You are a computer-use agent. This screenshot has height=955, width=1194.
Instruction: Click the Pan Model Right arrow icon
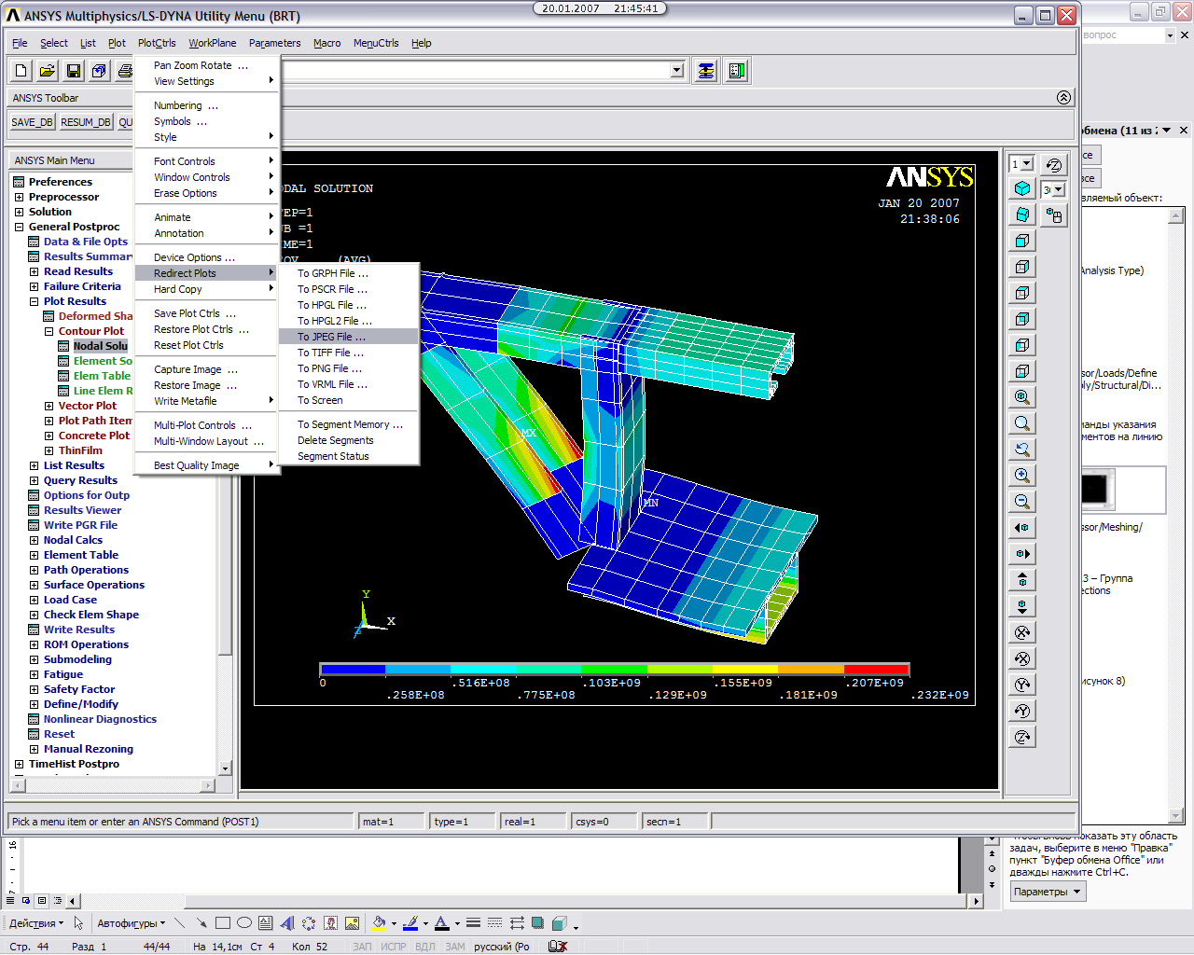pos(1022,554)
